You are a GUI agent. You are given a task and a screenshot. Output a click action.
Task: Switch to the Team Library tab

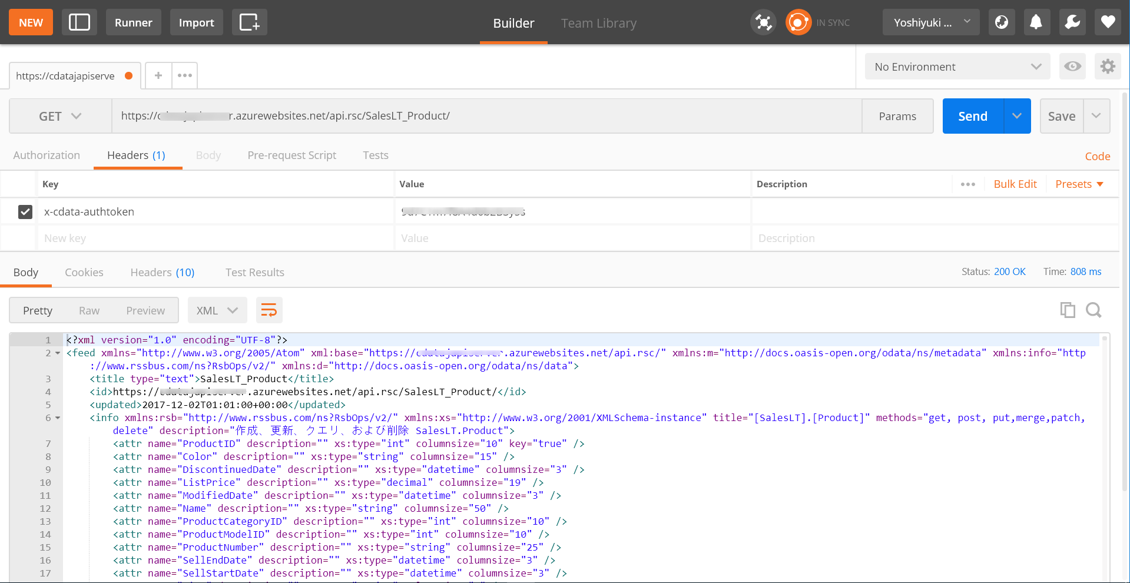coord(598,24)
